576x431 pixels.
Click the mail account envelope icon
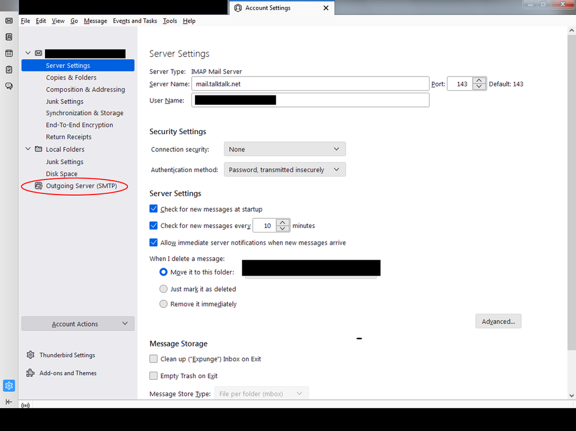click(x=39, y=53)
